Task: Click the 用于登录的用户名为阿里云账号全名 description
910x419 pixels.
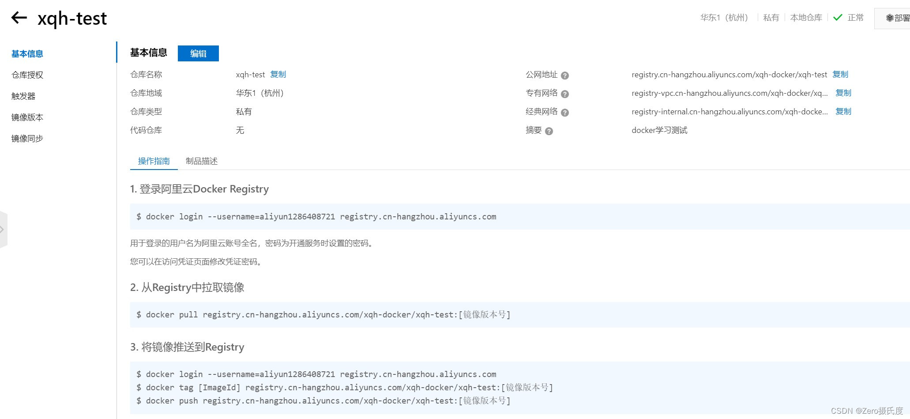Action: pyautogui.click(x=253, y=243)
